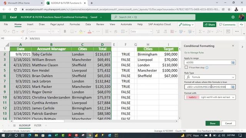Click the insert function fx icon
Screen dimensions: 246x138
(26, 38)
